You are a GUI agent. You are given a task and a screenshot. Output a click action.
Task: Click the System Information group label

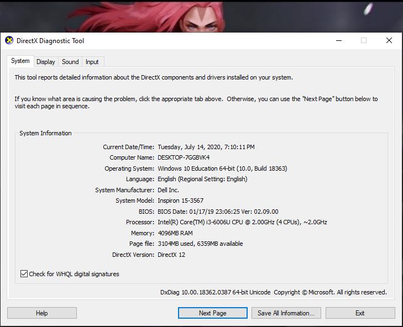tap(45, 133)
